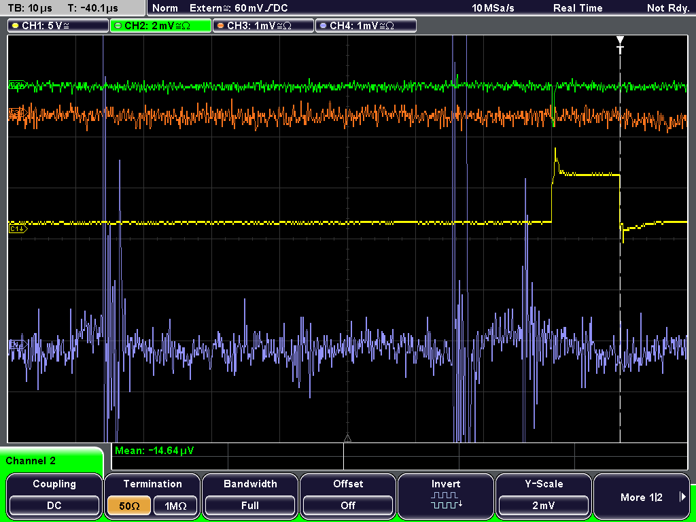The height and width of the screenshot is (522, 696).
Task: Click the CH3 ground level marker
Action: (x=18, y=114)
